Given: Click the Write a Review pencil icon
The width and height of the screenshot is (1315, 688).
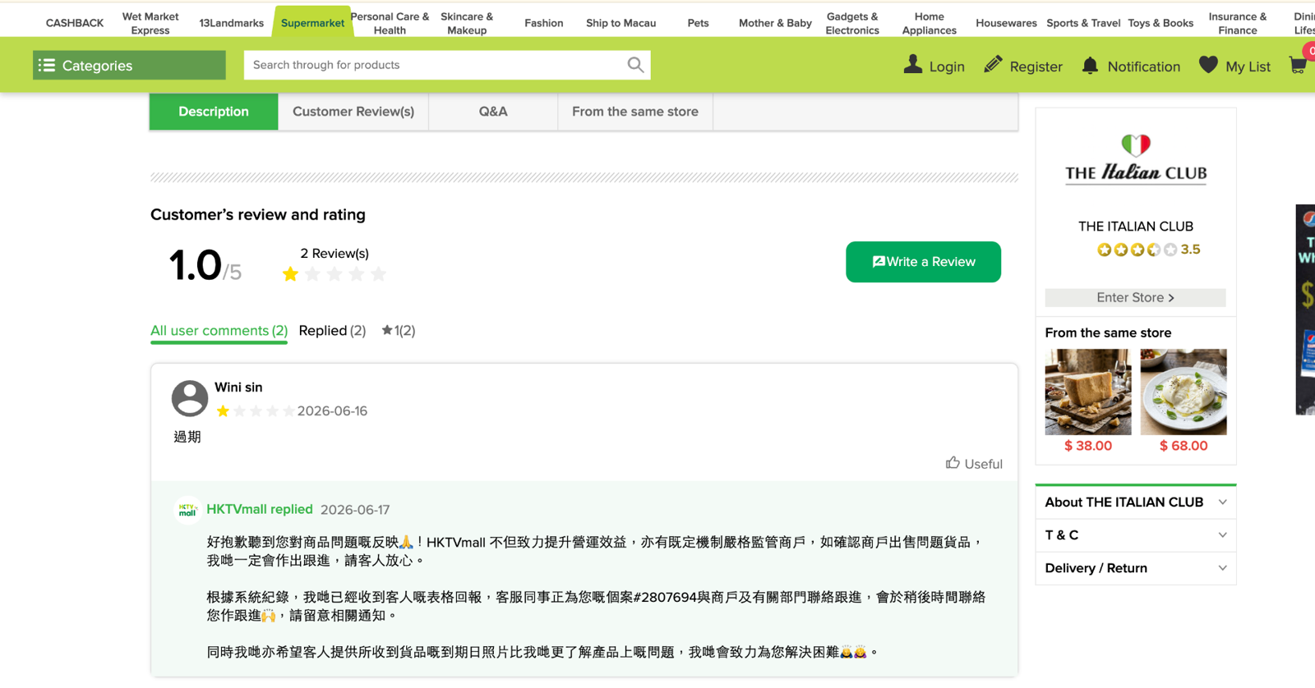Looking at the screenshot, I should (x=879, y=262).
